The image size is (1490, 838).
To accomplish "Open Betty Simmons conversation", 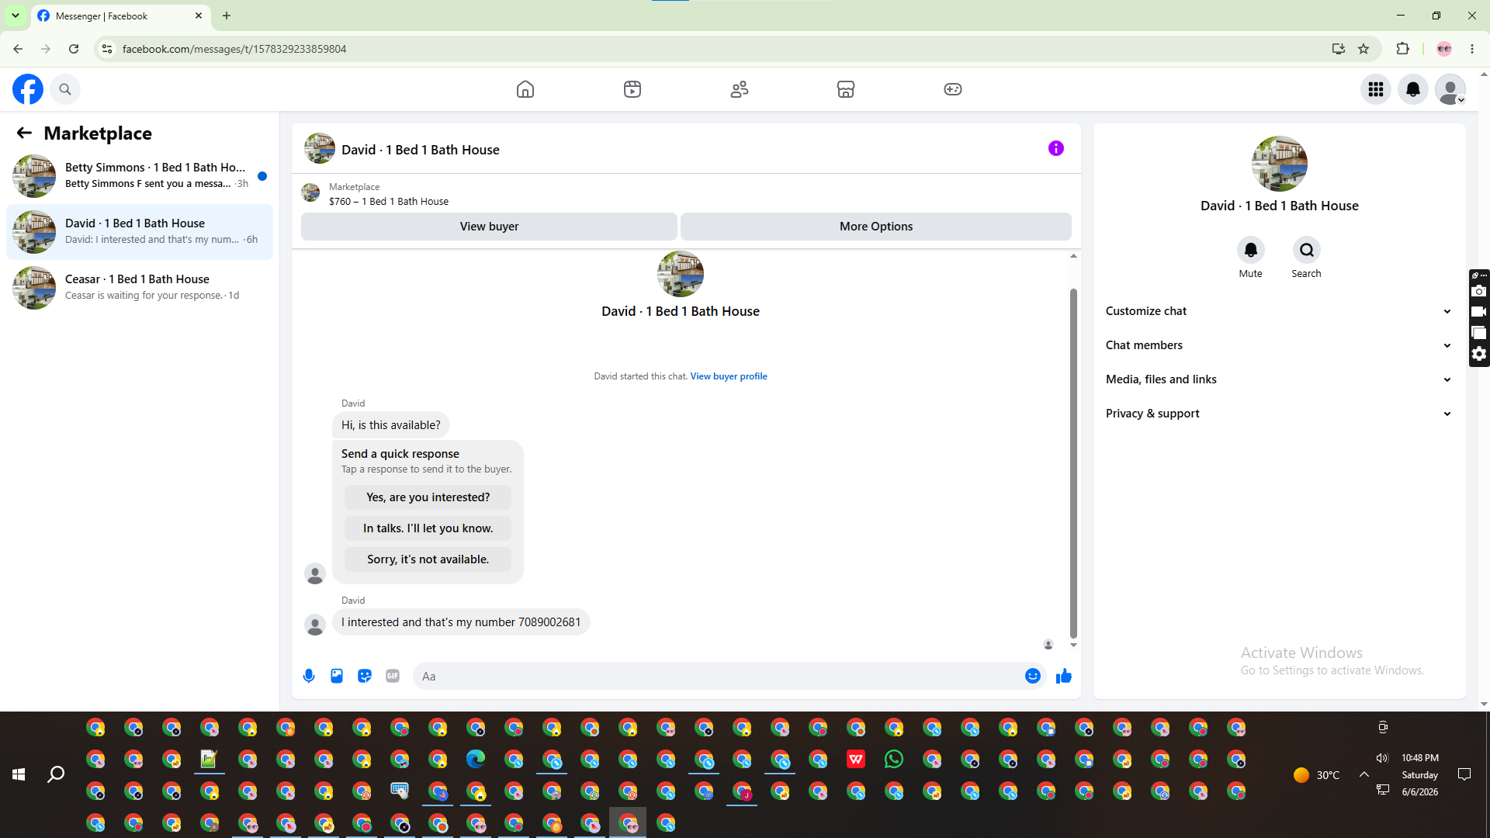I will (140, 176).
